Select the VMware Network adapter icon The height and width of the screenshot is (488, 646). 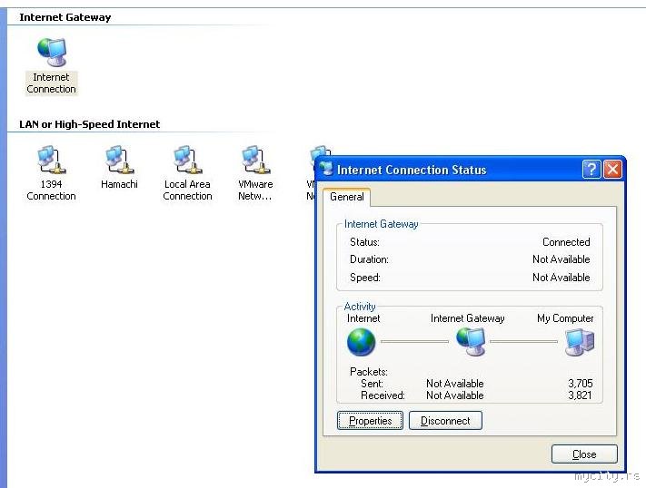click(x=255, y=161)
